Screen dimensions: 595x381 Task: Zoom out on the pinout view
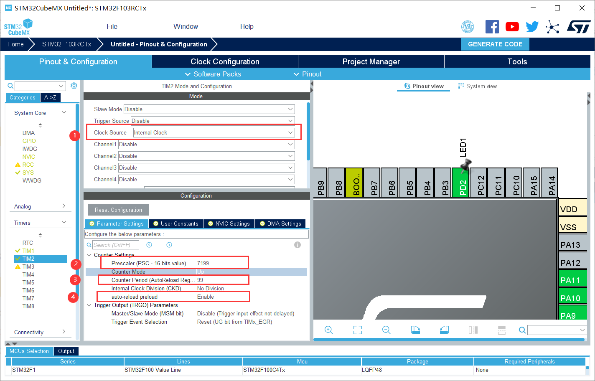pyautogui.click(x=386, y=330)
